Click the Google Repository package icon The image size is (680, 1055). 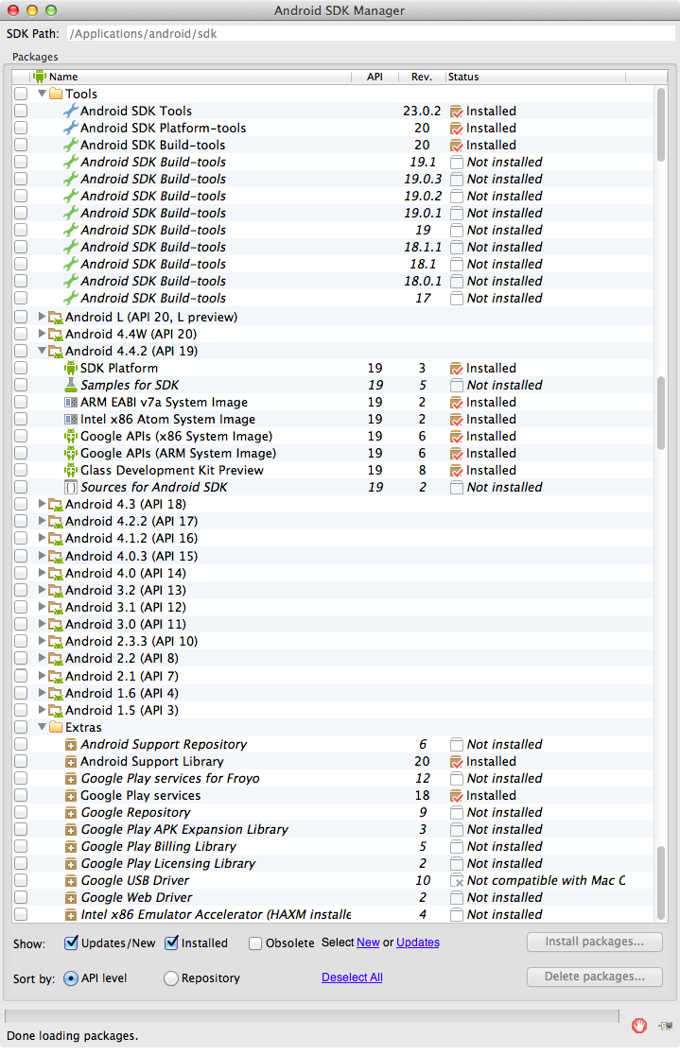coord(71,813)
